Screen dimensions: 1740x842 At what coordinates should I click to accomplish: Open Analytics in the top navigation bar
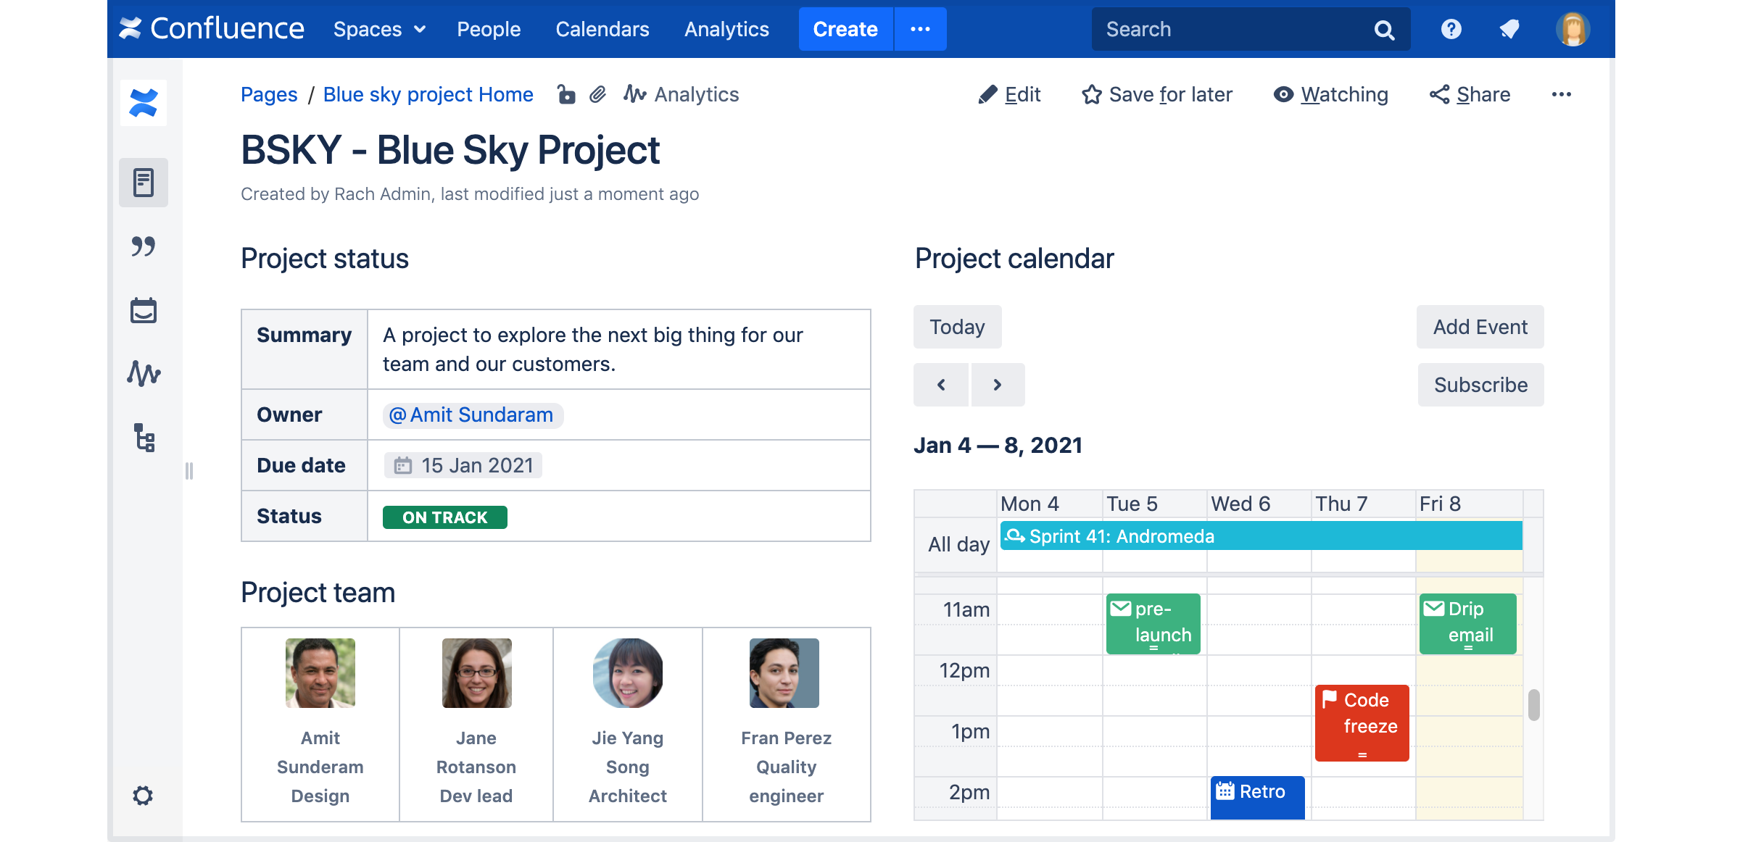(x=726, y=29)
